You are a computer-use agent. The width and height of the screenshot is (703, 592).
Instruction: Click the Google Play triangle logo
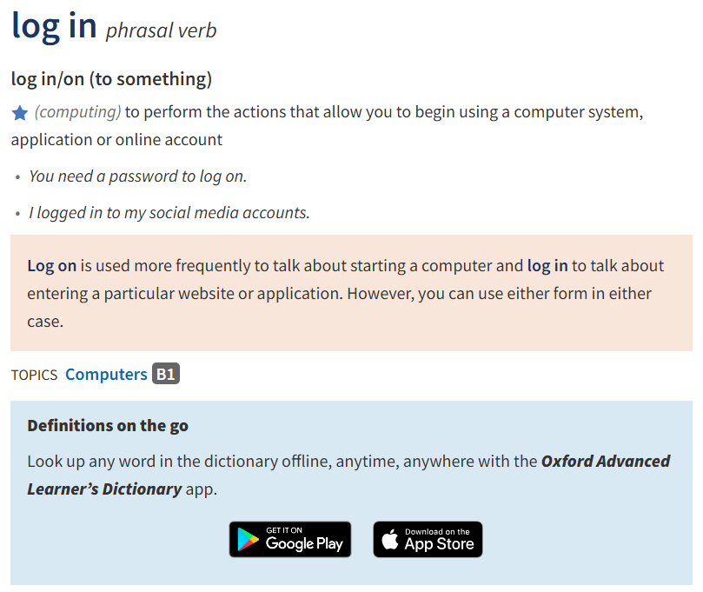tap(248, 539)
